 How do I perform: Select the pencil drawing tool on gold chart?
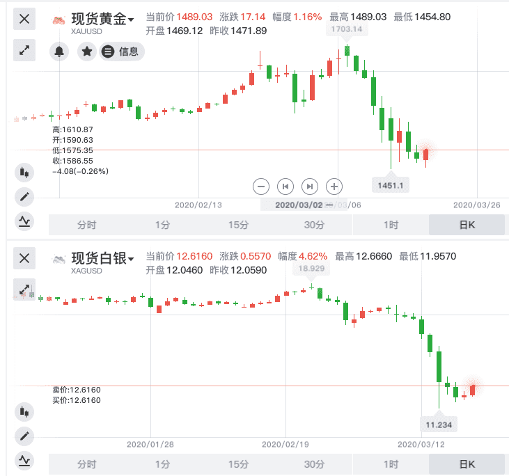click(24, 196)
